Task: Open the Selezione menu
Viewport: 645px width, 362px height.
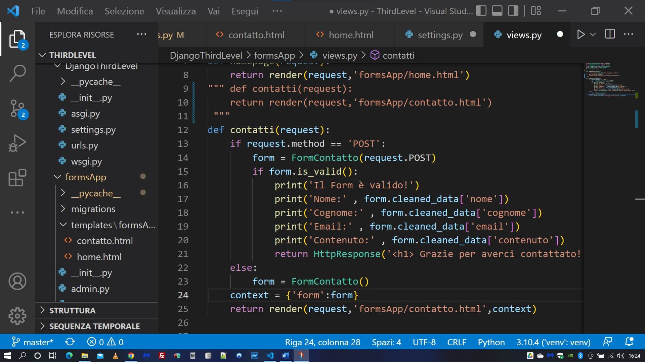Action: pos(124,11)
